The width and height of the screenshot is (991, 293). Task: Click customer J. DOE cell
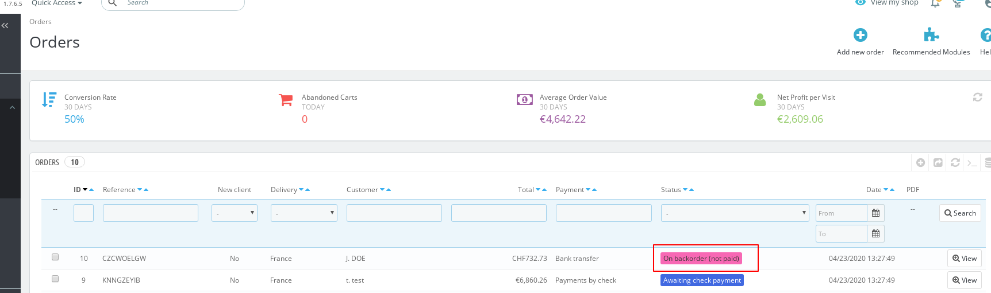click(x=355, y=259)
